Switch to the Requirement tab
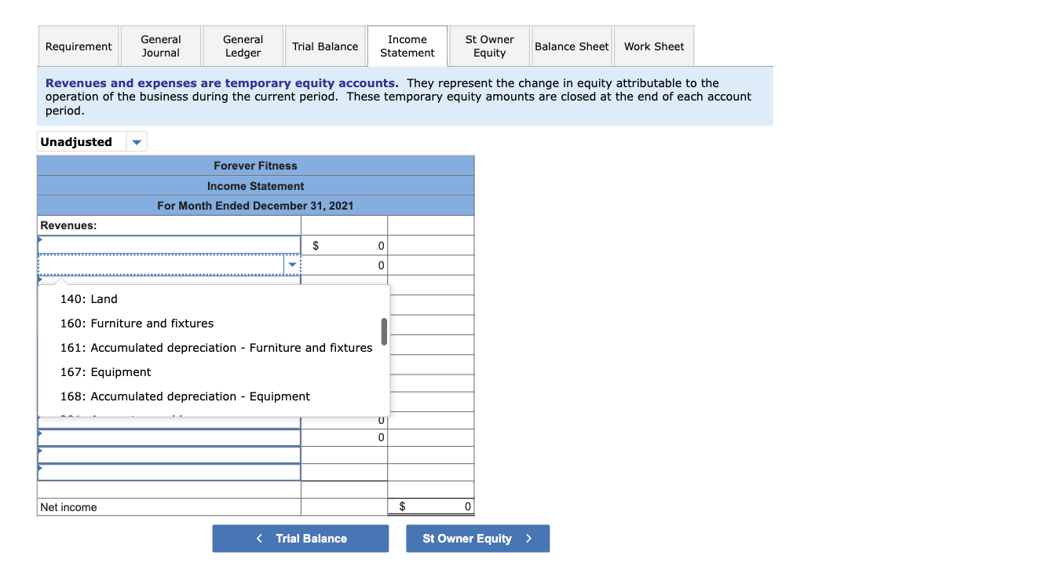This screenshot has height=570, width=1038. click(x=78, y=46)
